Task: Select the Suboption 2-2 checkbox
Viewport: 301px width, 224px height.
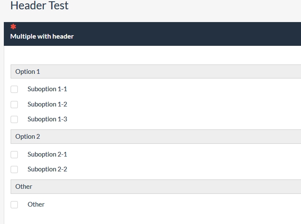Action: coord(14,169)
